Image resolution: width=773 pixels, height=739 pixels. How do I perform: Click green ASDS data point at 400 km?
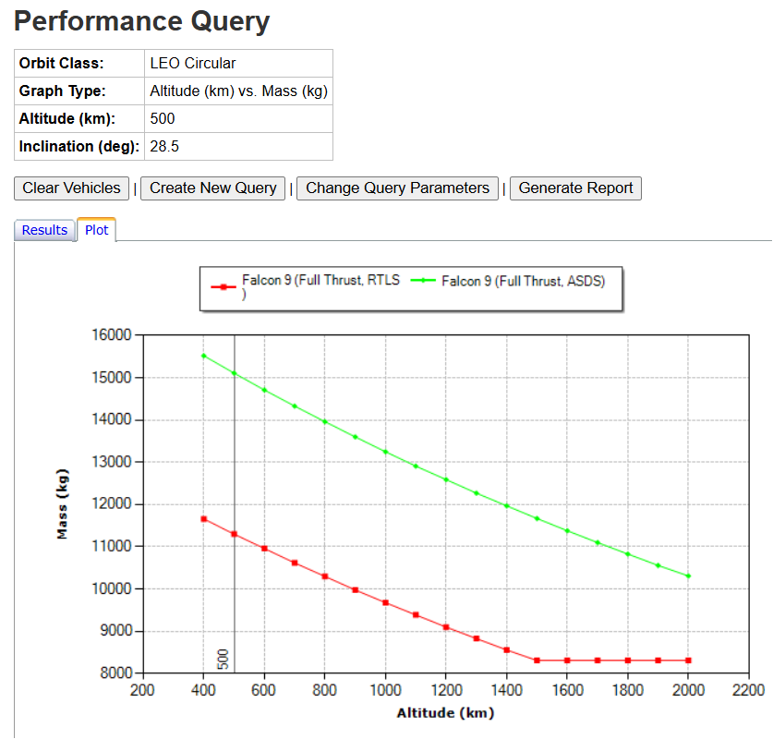click(x=204, y=356)
